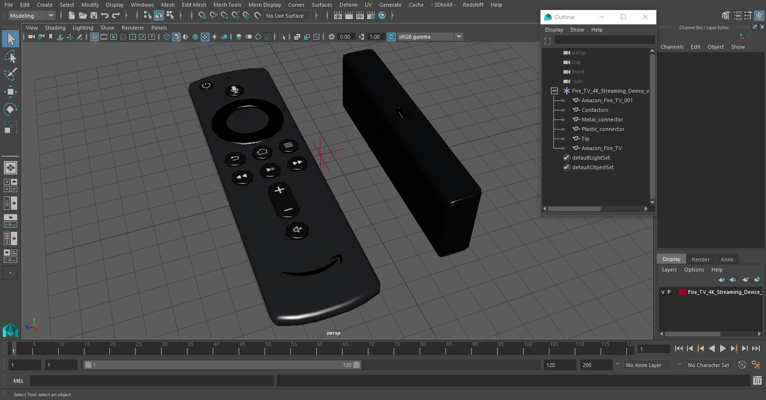Click the New Scene icon
The width and height of the screenshot is (766, 400).
click(72, 16)
